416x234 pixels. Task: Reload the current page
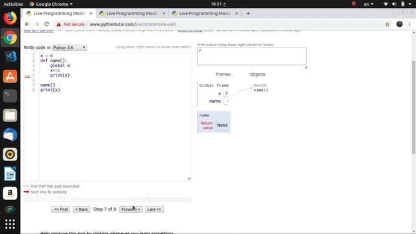pos(46,24)
